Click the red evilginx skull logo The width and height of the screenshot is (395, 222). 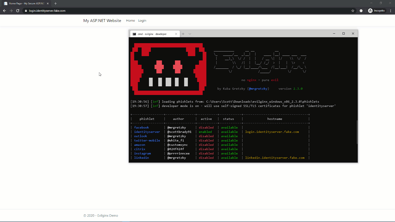168,69
